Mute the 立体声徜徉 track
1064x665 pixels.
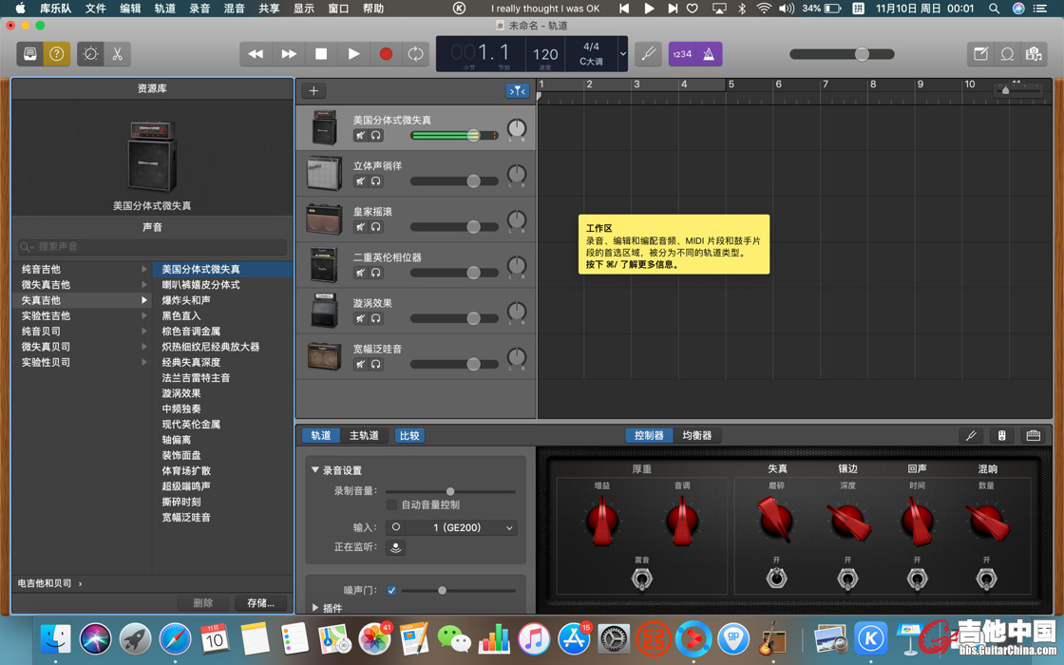(x=360, y=181)
